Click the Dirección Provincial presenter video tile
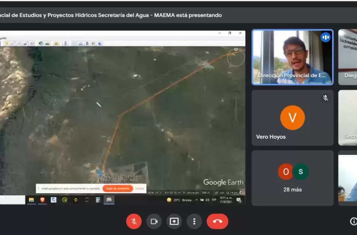The height and width of the screenshot is (235, 357). (x=292, y=57)
